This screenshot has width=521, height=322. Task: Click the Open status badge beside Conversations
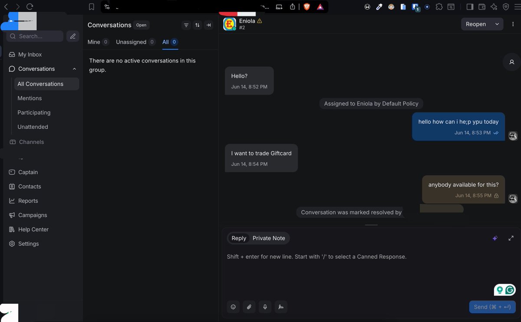tap(142, 25)
